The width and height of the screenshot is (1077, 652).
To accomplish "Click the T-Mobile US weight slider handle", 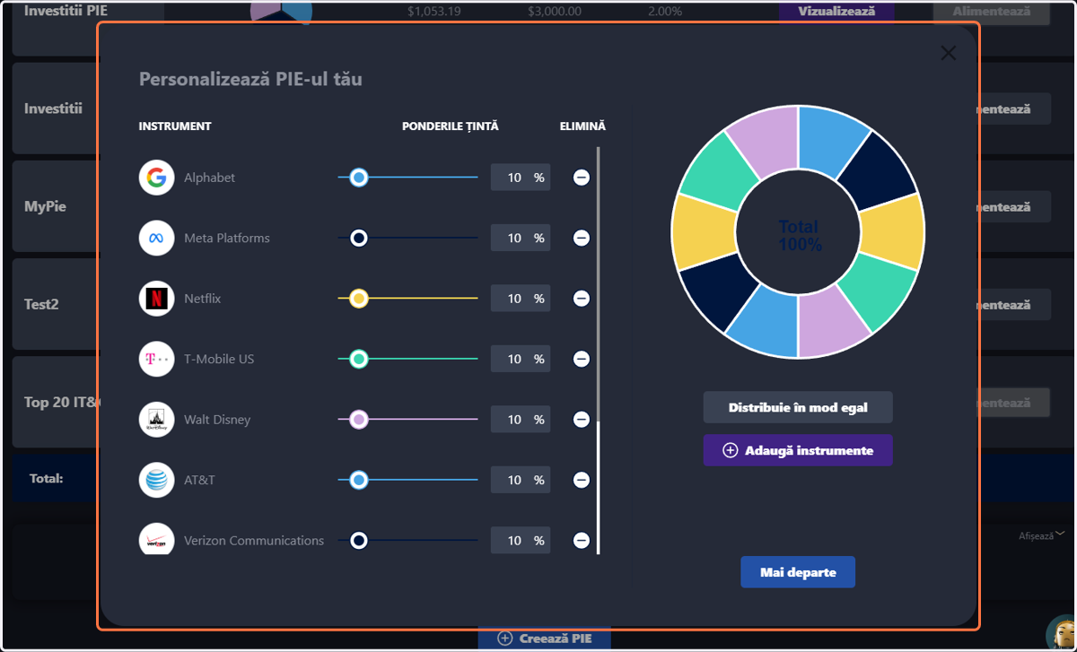I will pos(359,359).
